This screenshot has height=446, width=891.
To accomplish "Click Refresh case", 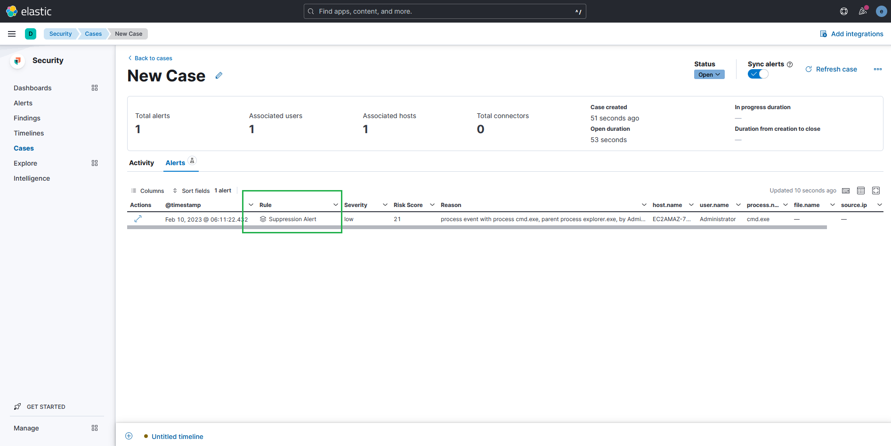I will (x=836, y=69).
